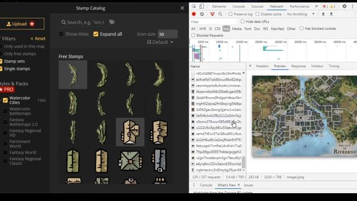Image resolution: width=357 pixels, height=201 pixels.
Task: Open the No throttling dropdown
Action: tap(301, 14)
